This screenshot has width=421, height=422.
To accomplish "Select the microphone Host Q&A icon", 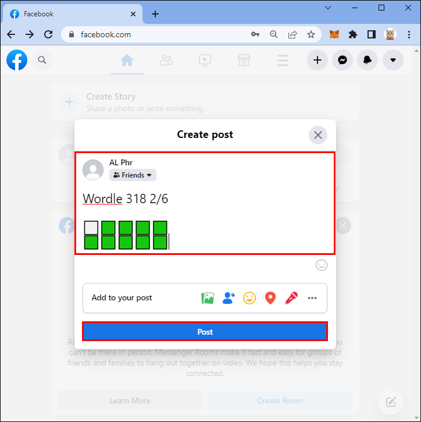I will 291,298.
